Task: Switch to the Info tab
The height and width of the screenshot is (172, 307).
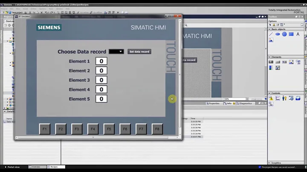Action: point(229,103)
